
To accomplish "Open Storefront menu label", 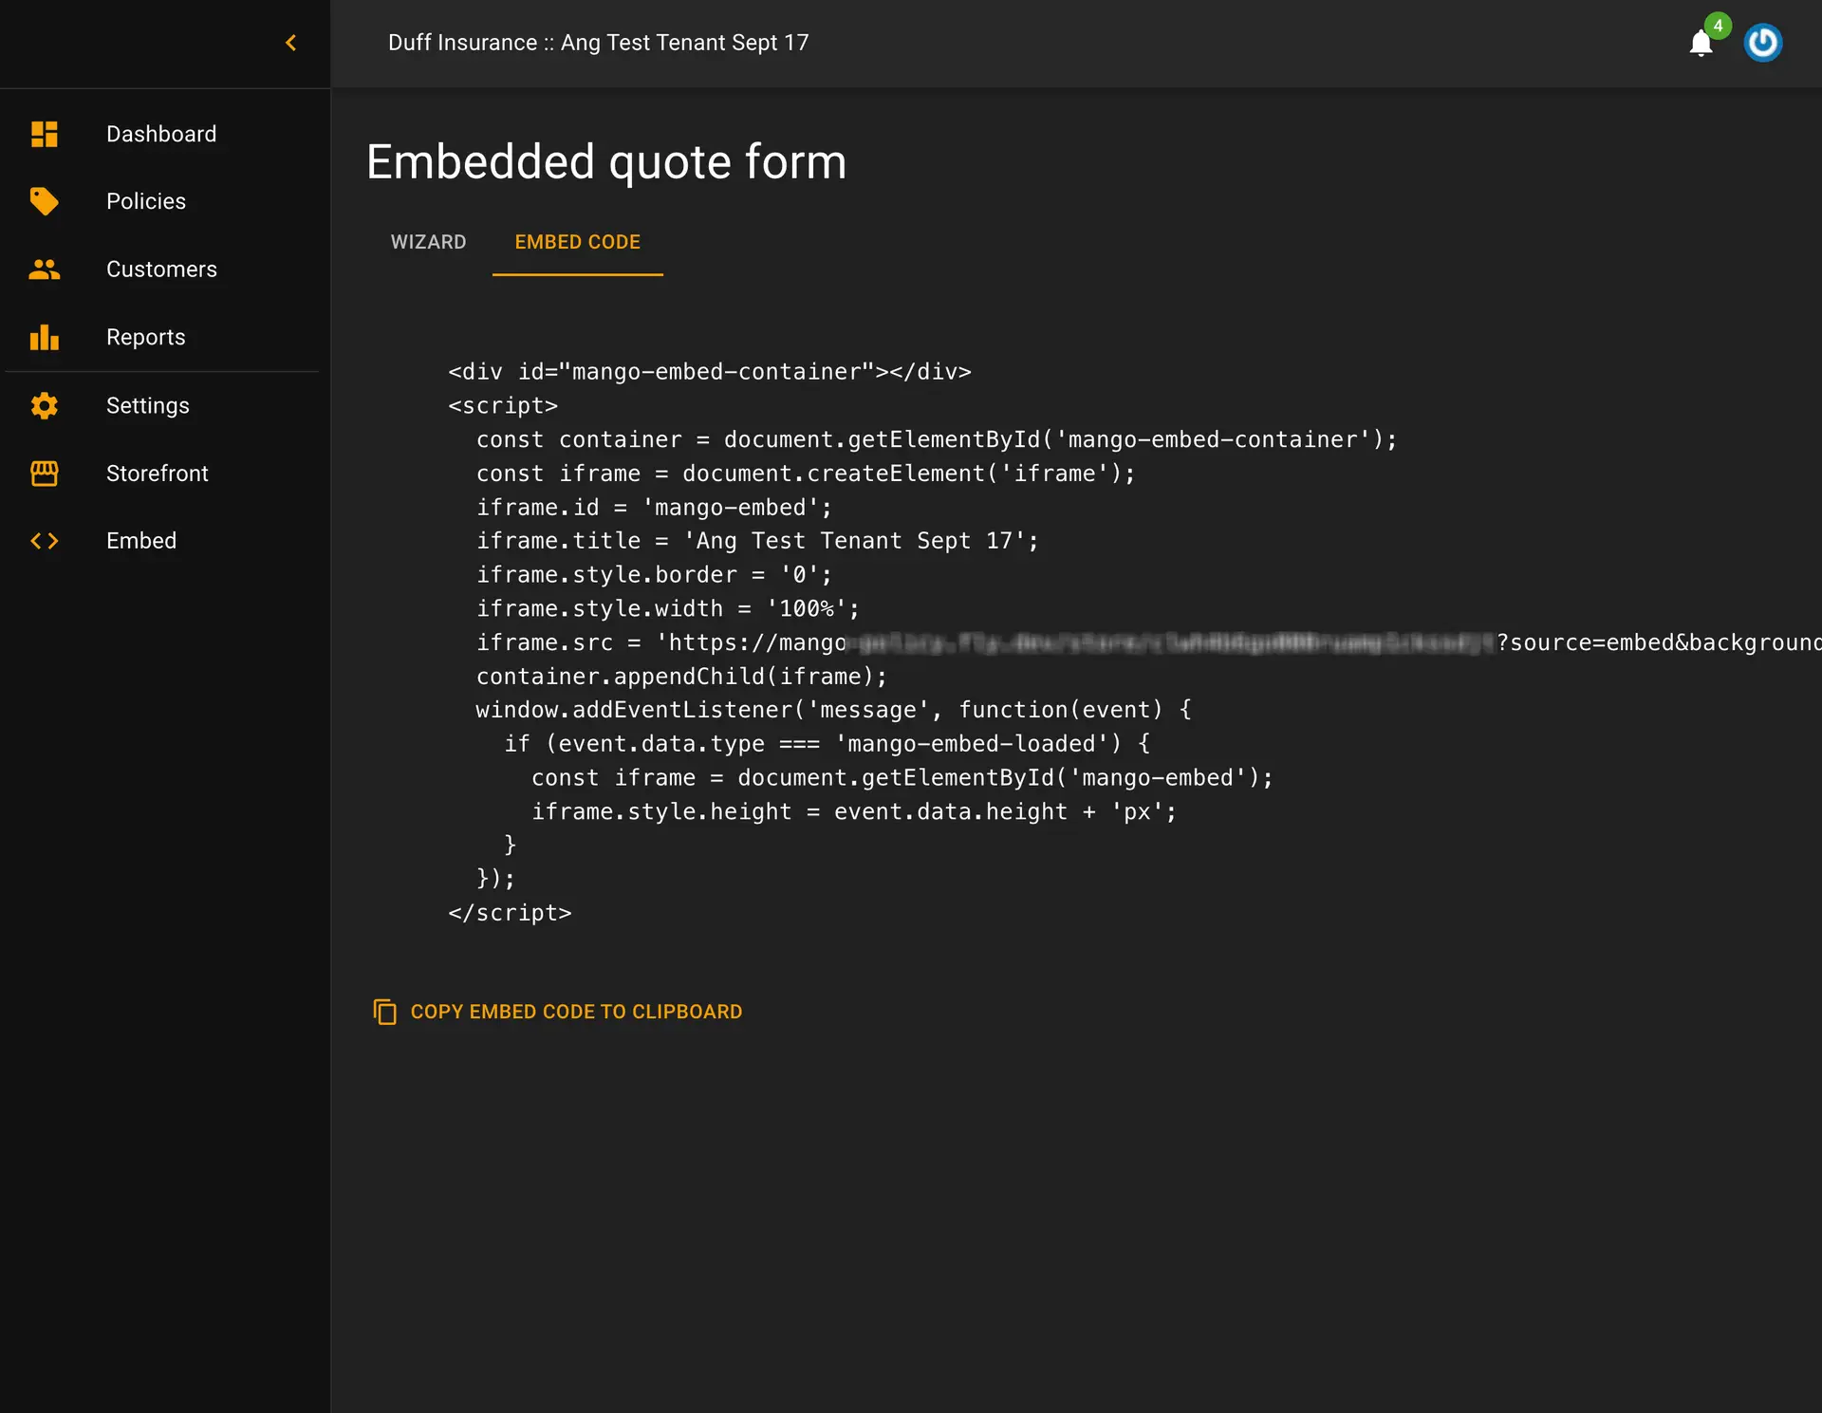I will tap(158, 473).
